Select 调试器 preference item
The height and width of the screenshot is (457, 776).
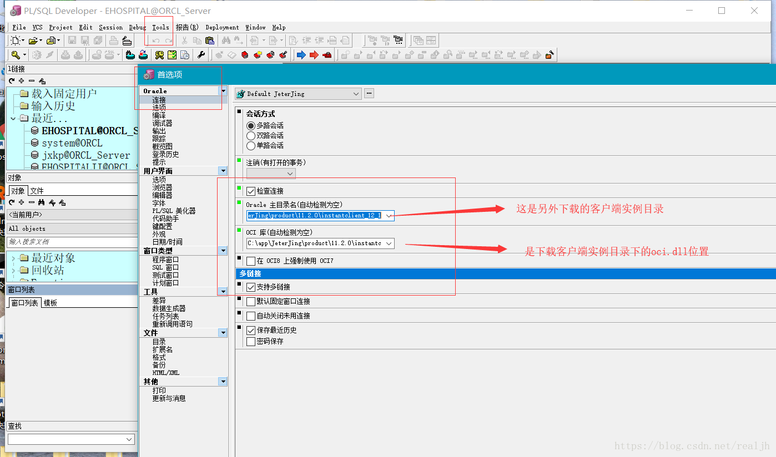163,123
